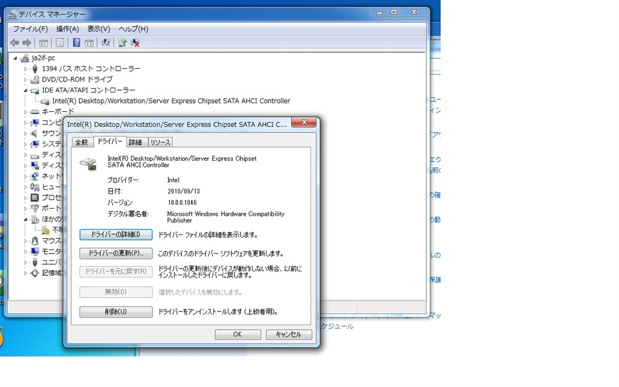The image size is (619, 387).
Task: Expand the storage volume (記憶域) node
Action: pos(25,273)
